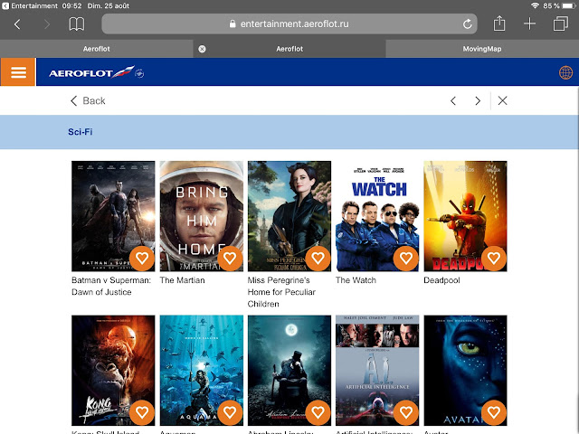Close the active Aeroflot tab

[202, 49]
